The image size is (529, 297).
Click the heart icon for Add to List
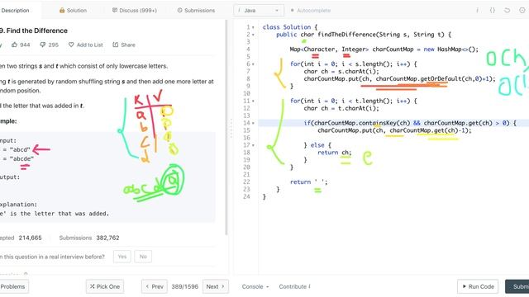(71, 45)
